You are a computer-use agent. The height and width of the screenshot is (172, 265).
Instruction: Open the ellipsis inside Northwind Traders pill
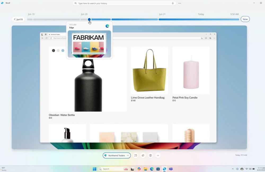(128, 155)
